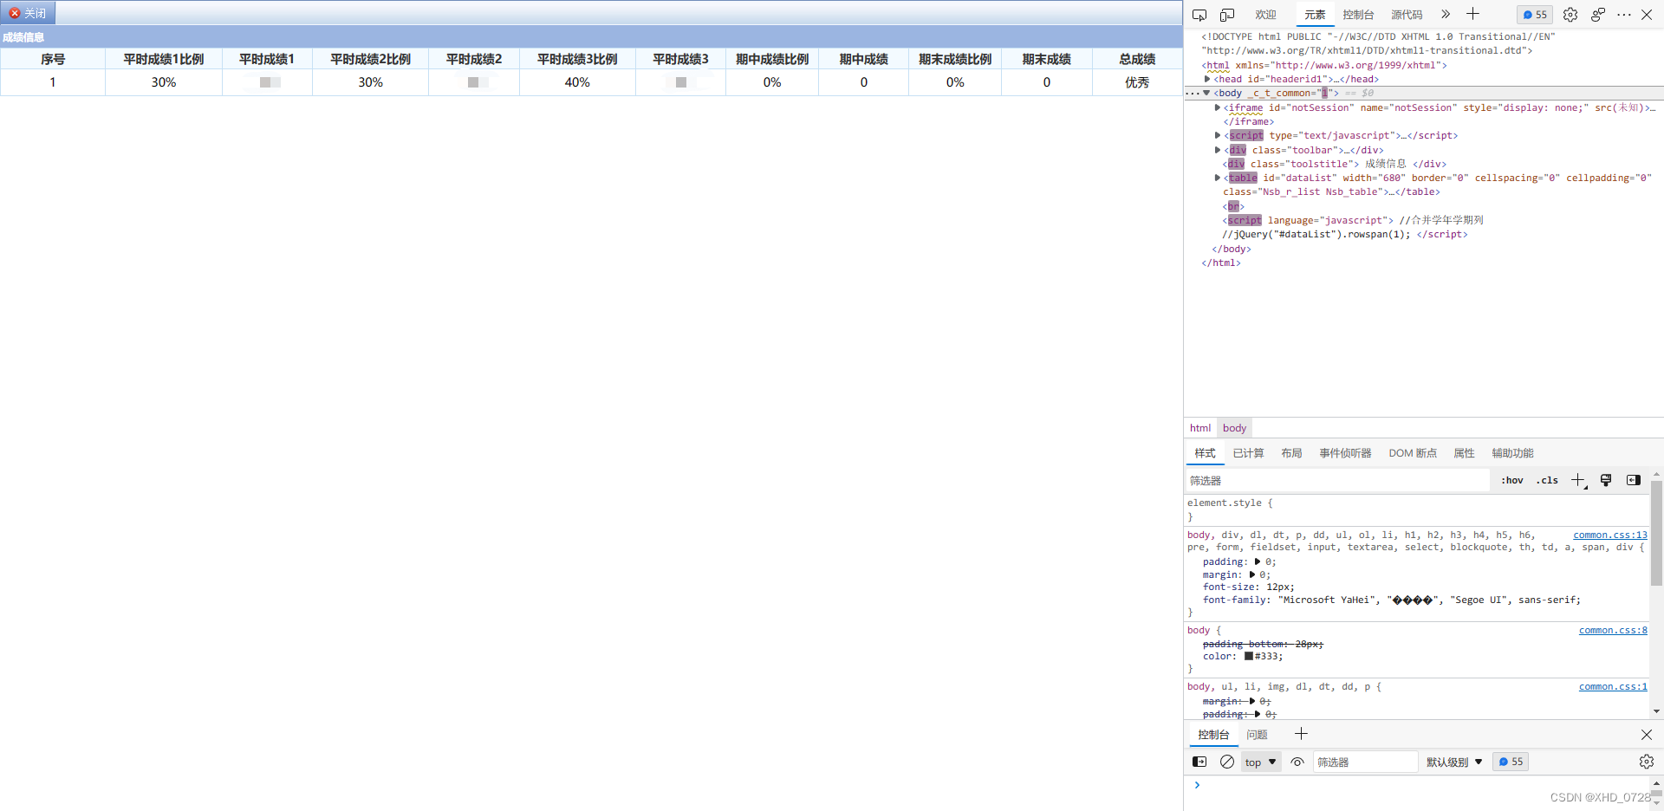Click the div toolstitle 成绩信息 DOM row
The image size is (1664, 811).
[1334, 164]
